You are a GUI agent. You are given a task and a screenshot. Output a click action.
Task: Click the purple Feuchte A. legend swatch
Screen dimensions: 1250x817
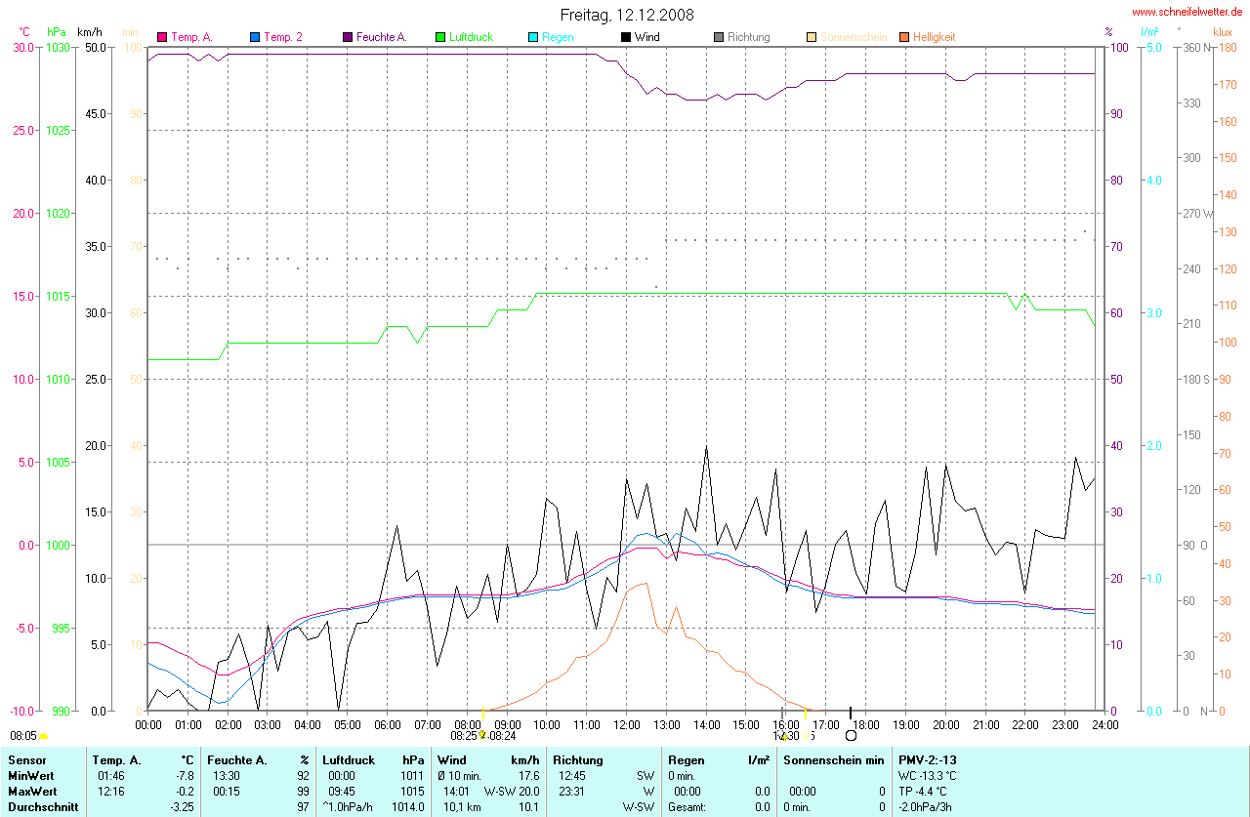pos(348,37)
